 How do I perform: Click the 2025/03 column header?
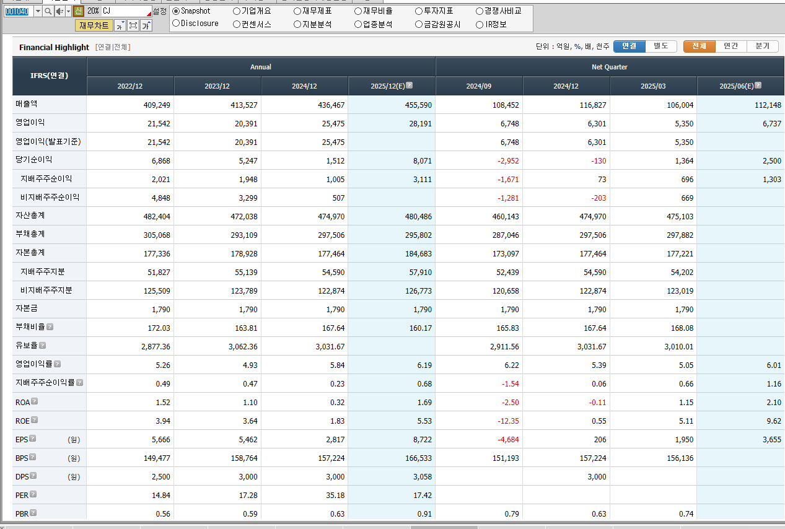tap(653, 86)
